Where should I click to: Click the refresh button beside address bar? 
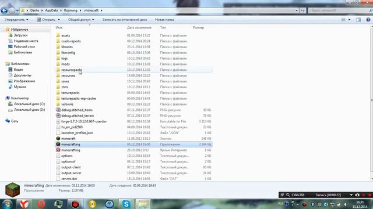pyautogui.click(x=302, y=10)
